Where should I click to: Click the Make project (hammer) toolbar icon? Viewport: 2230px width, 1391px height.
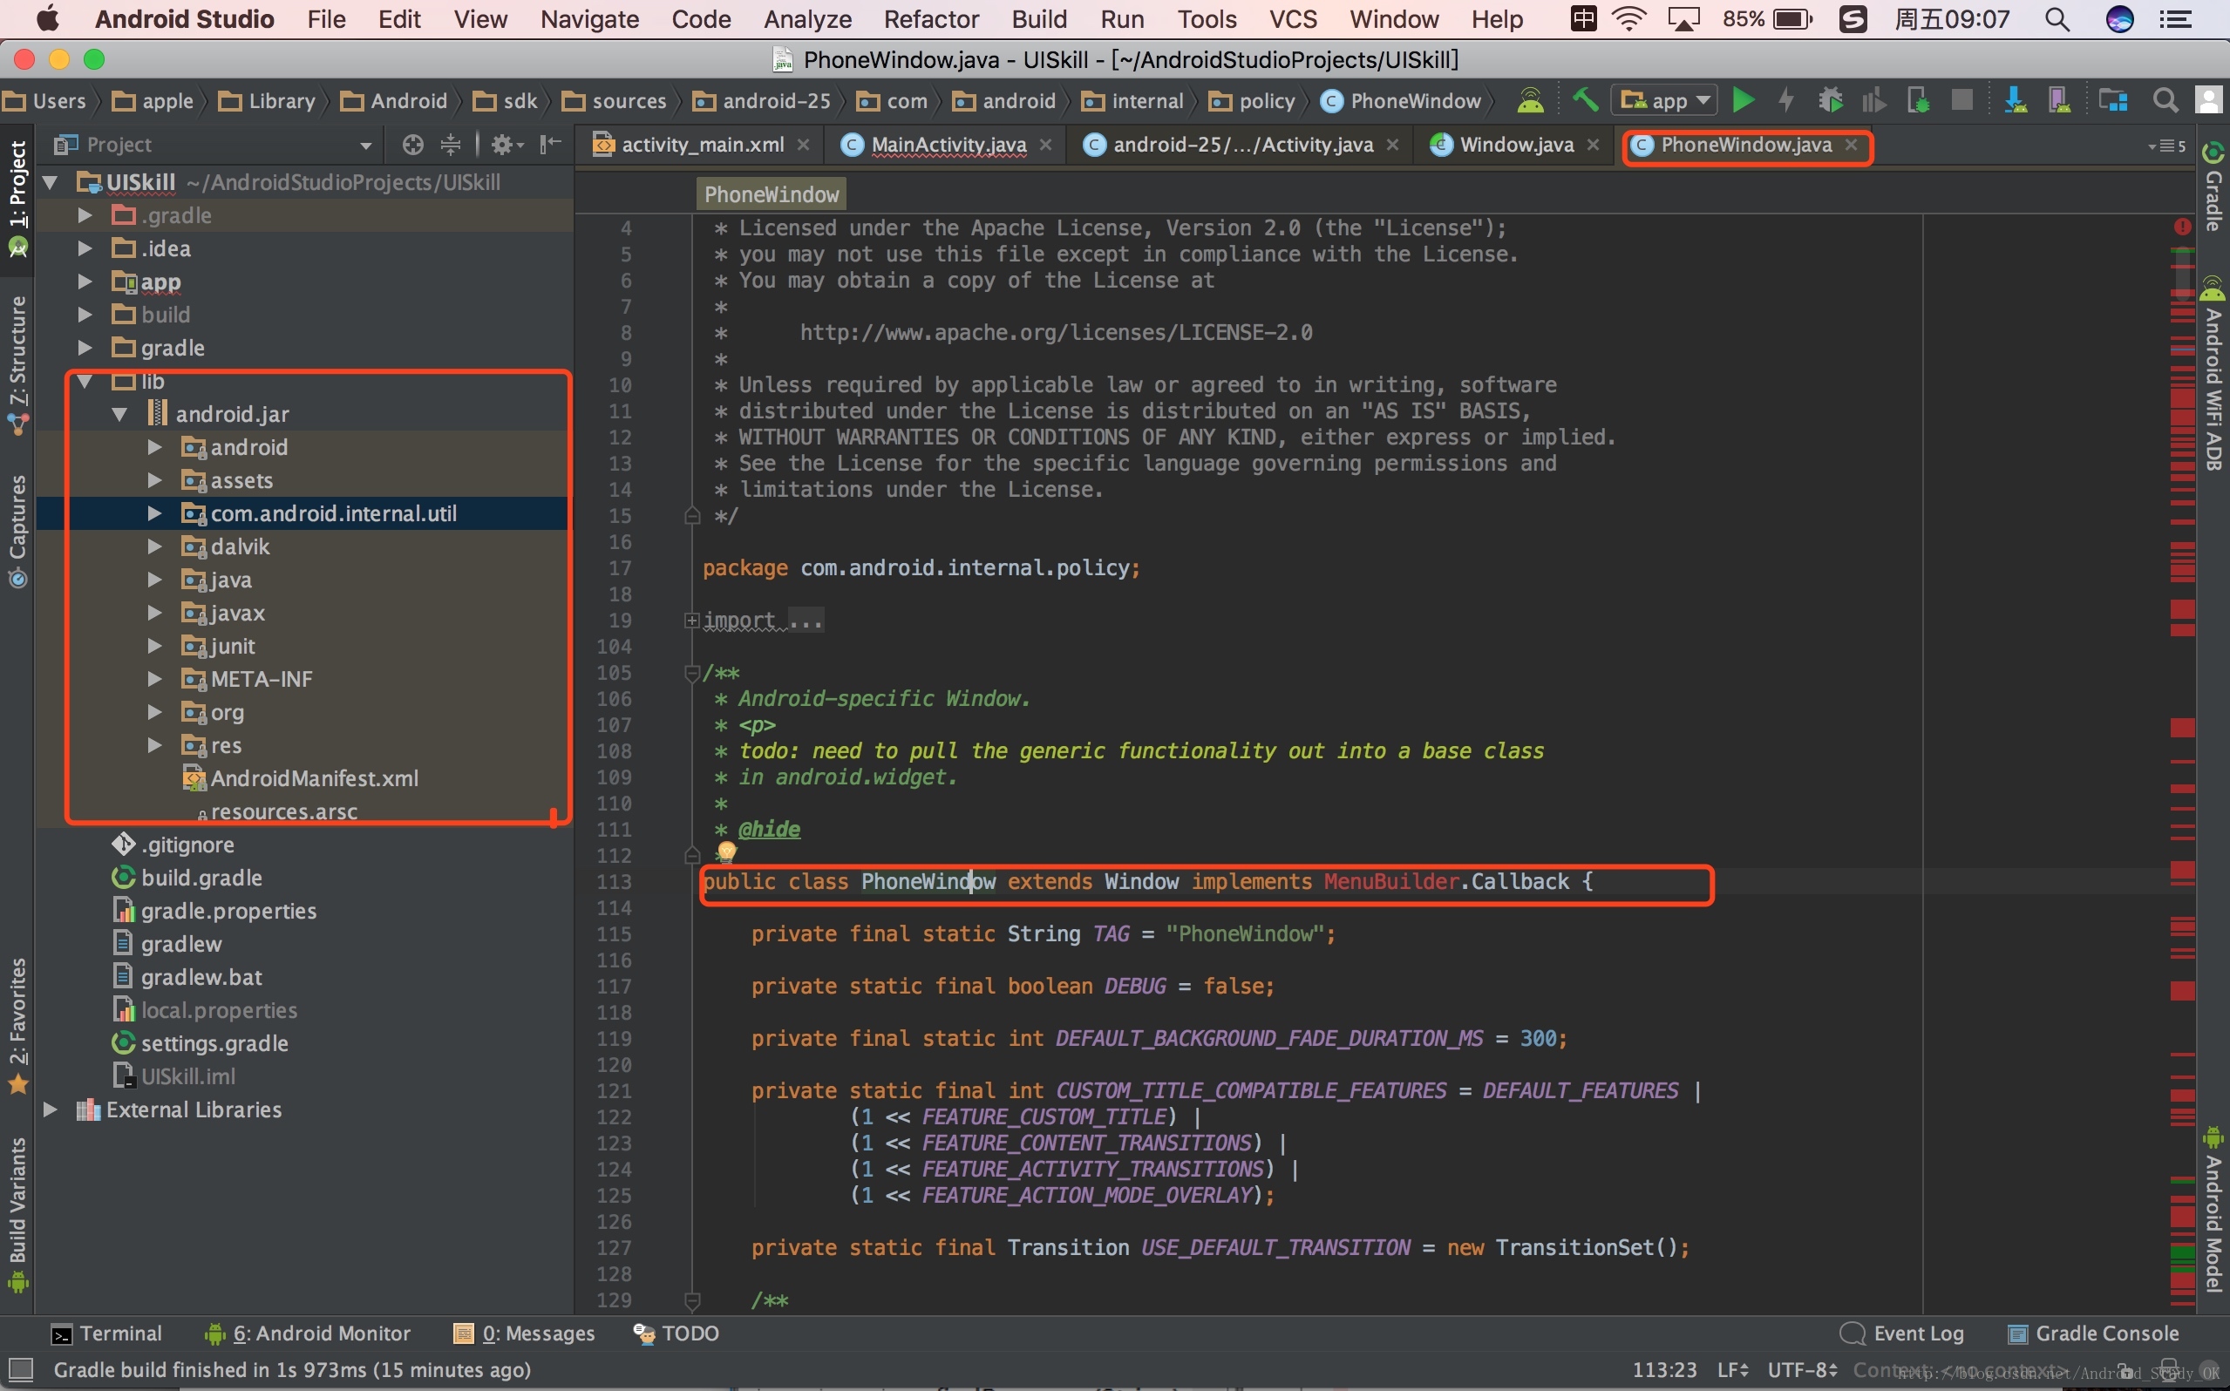1584,99
